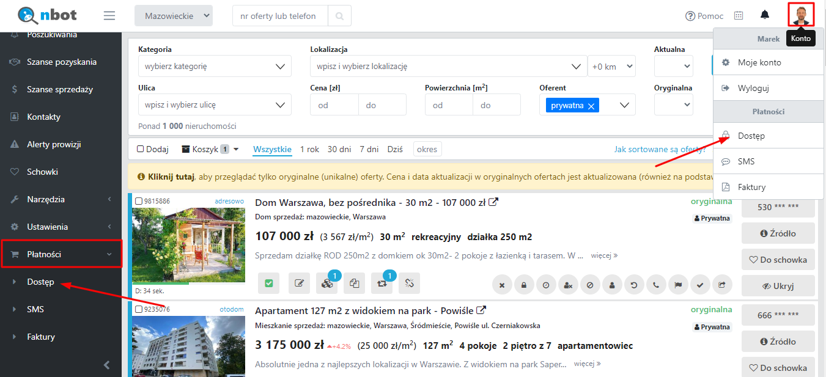The width and height of the screenshot is (826, 377).
Task: Click the okres button
Action: point(427,149)
